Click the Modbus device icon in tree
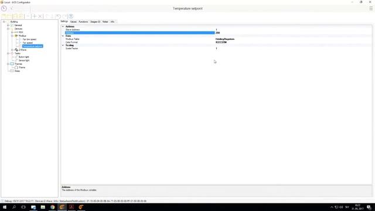The height and width of the screenshot is (211, 375). 16,36
